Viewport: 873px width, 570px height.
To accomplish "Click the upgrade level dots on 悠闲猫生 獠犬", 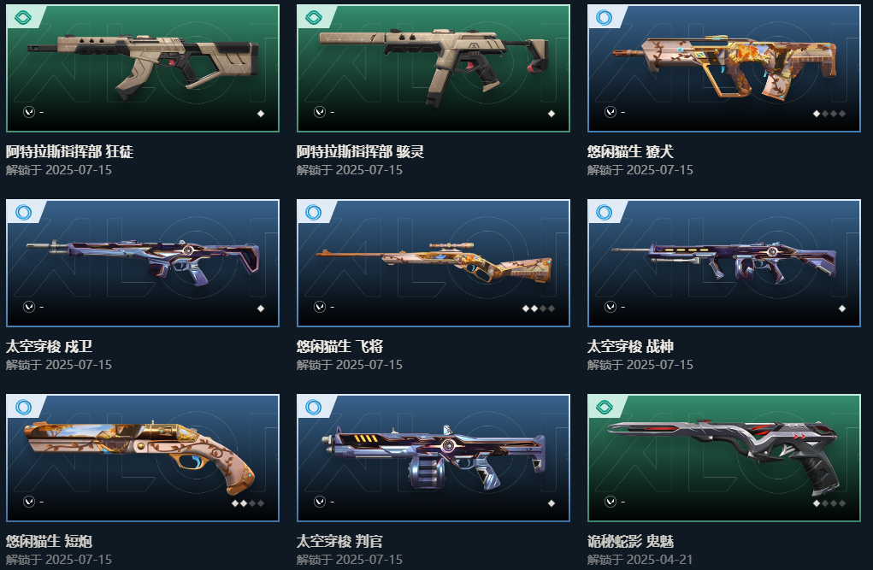I will tap(829, 114).
